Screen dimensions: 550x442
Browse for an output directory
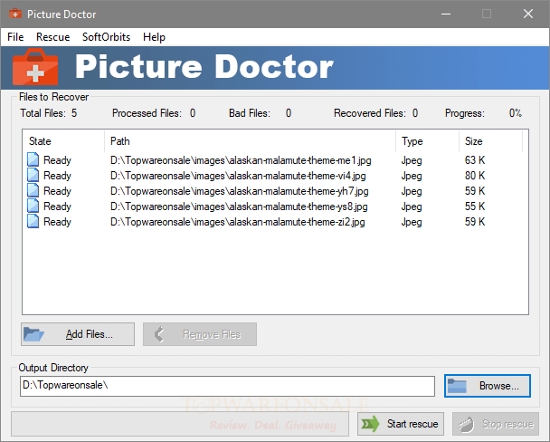(488, 386)
